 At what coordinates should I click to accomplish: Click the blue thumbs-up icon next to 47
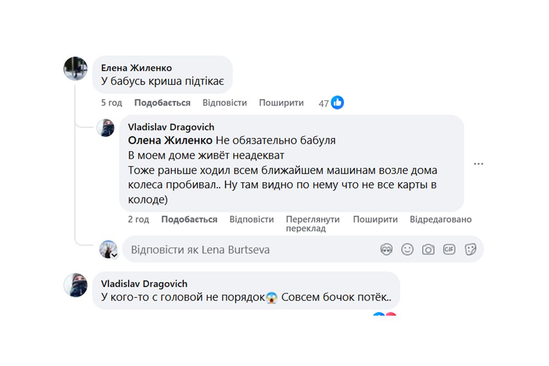point(337,102)
